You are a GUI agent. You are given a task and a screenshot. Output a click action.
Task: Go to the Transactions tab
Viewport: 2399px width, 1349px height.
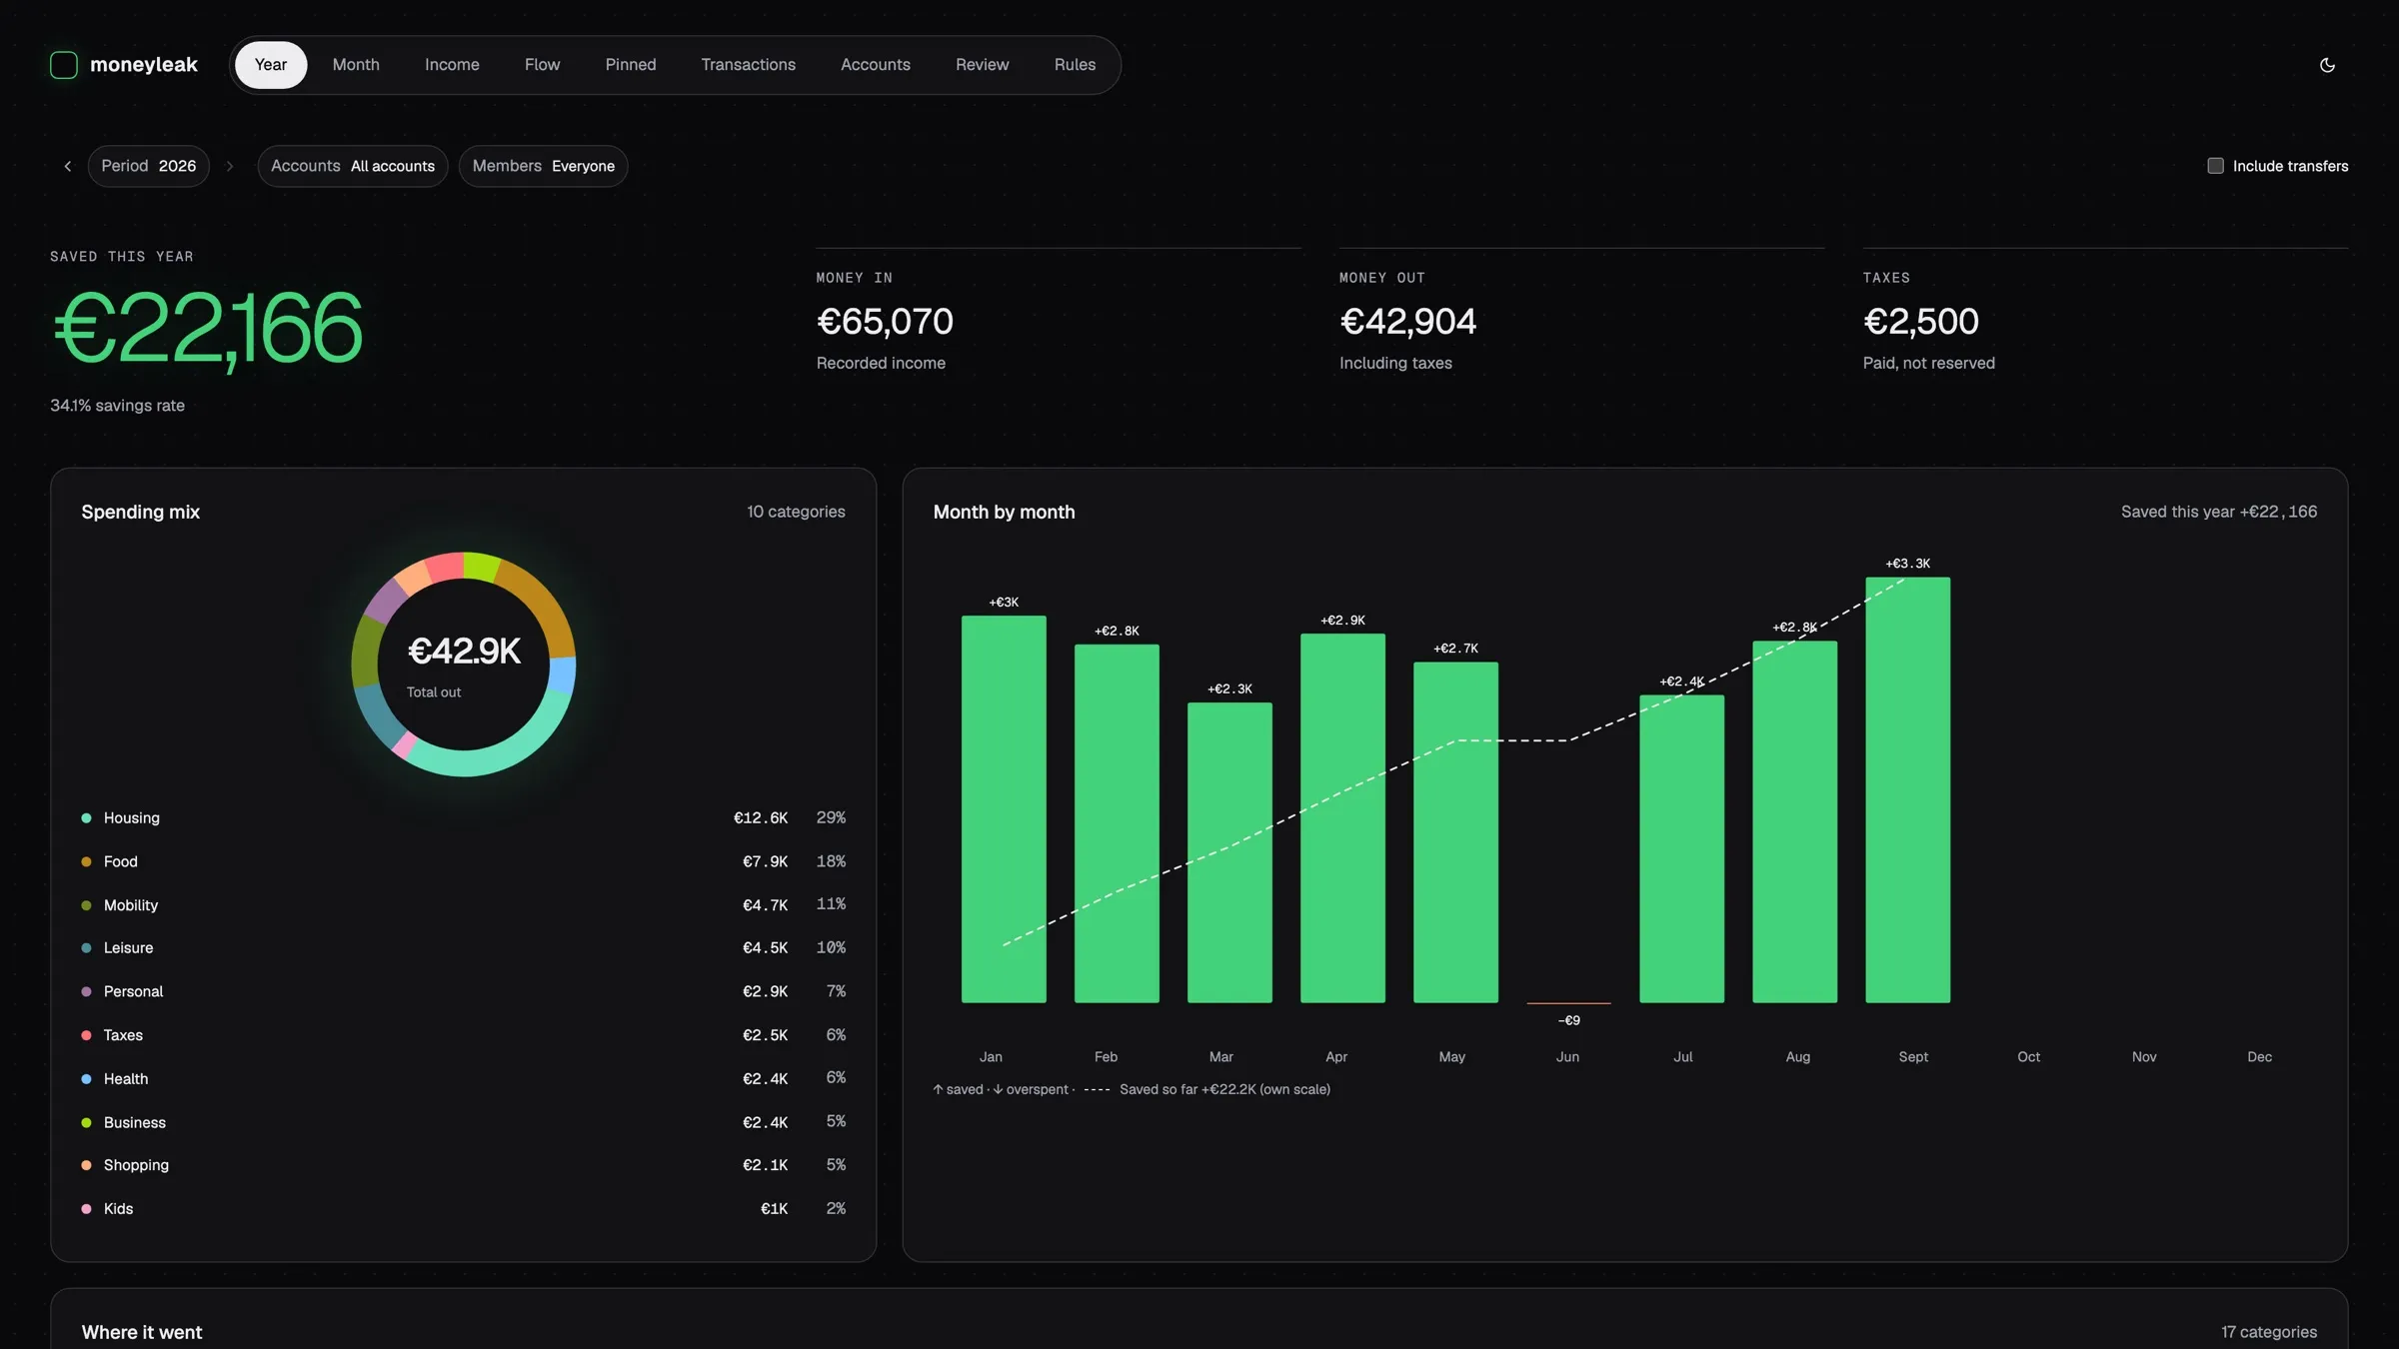[x=749, y=65]
